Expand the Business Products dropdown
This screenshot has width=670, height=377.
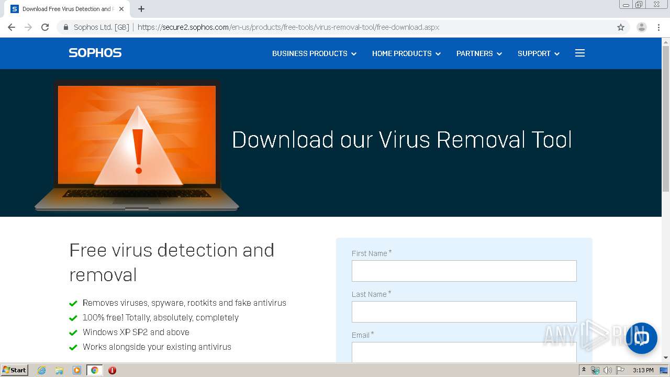click(x=314, y=53)
